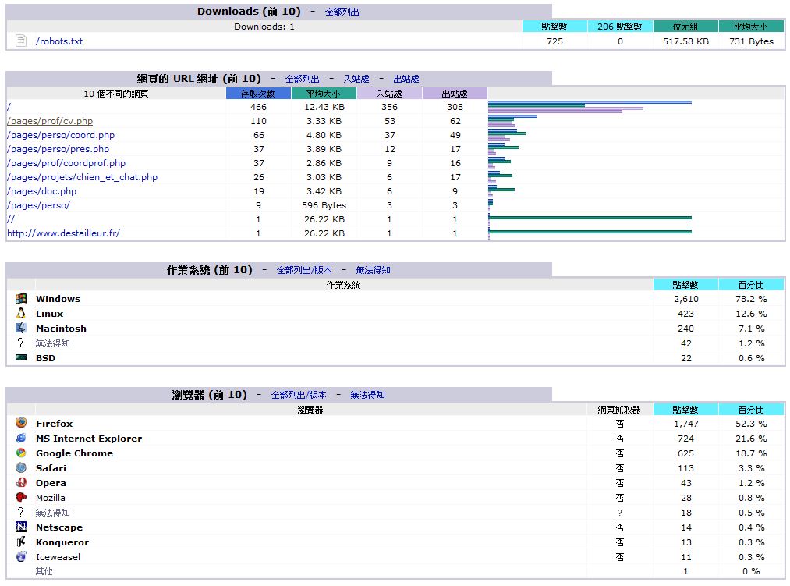This screenshot has height=586, width=790.
Task: Click the 存取次數 column header
Action: (x=258, y=94)
